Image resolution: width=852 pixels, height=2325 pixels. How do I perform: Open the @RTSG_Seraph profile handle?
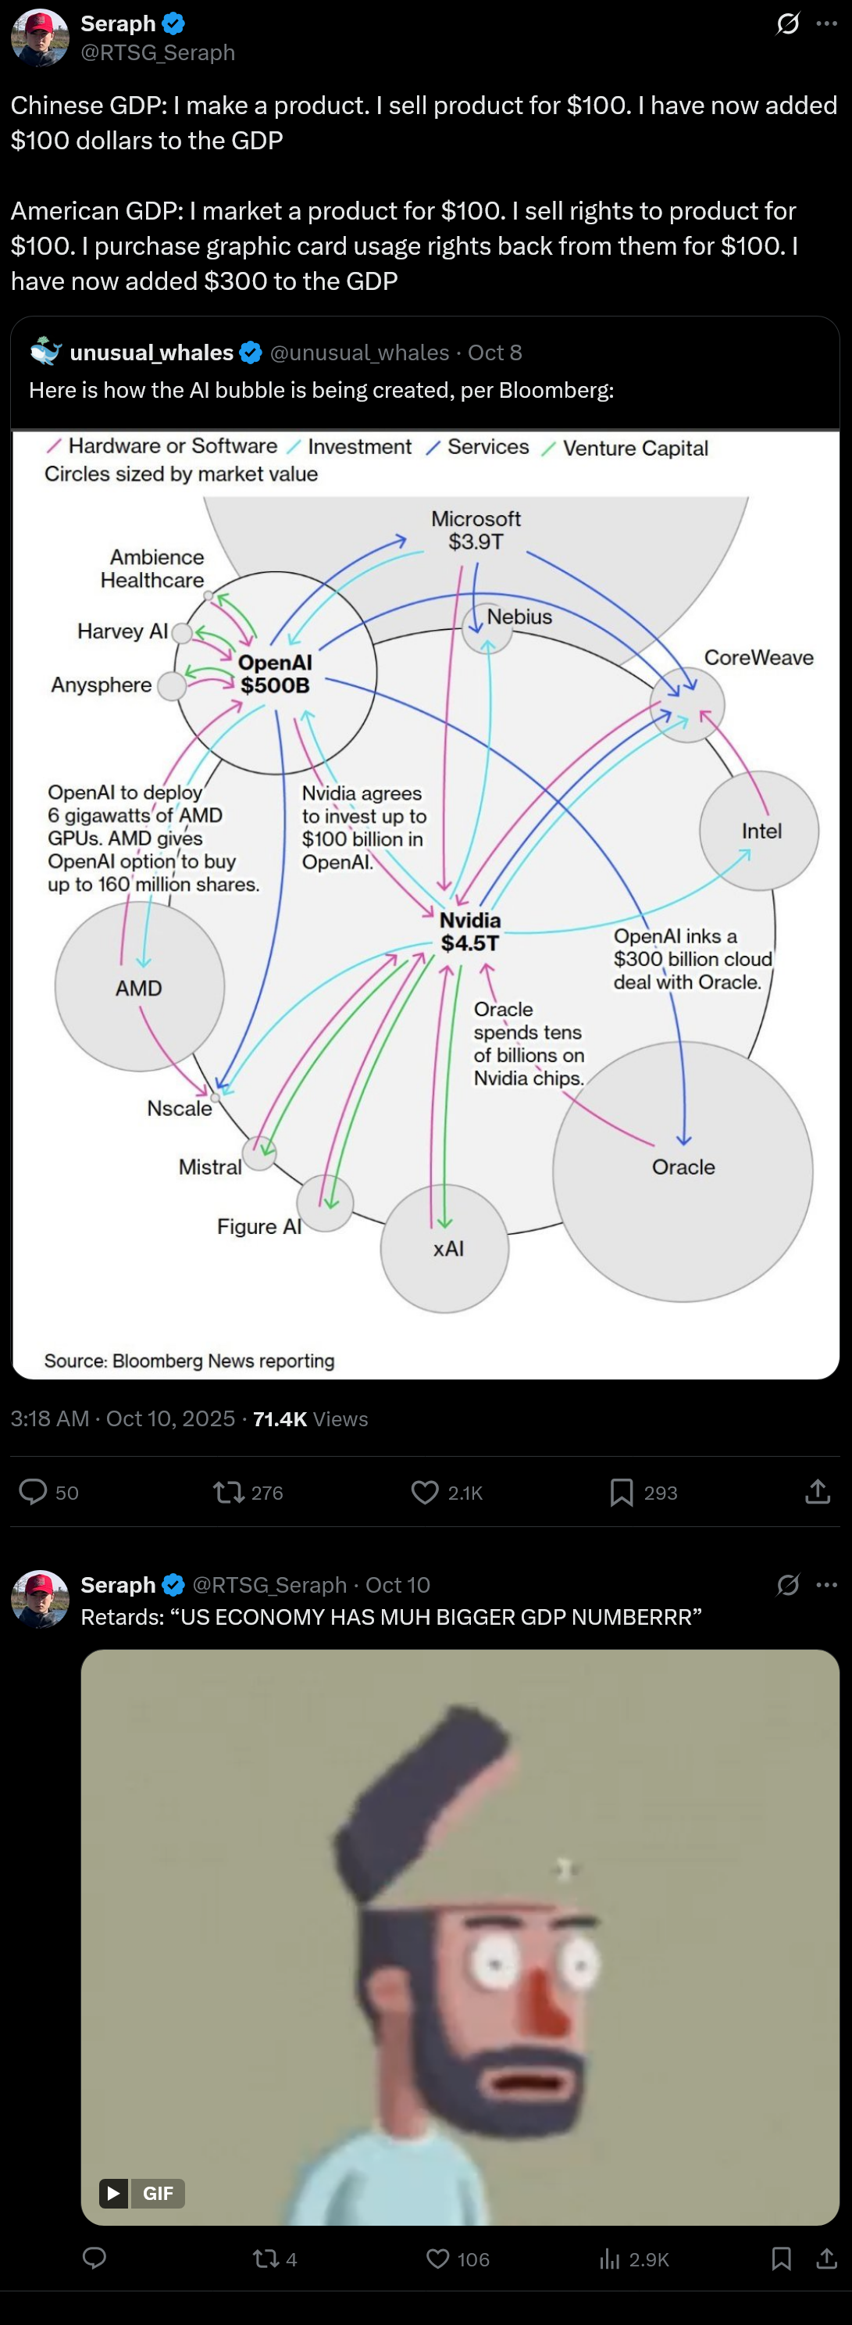pyautogui.click(x=158, y=53)
